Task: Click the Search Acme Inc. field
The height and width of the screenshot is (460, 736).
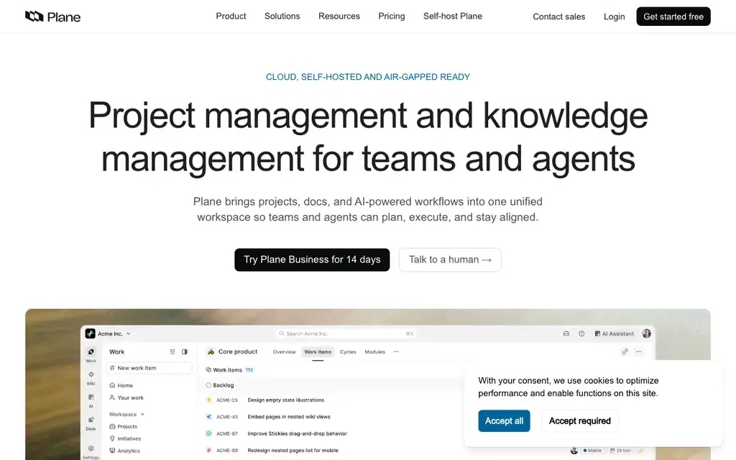Action: click(346, 333)
